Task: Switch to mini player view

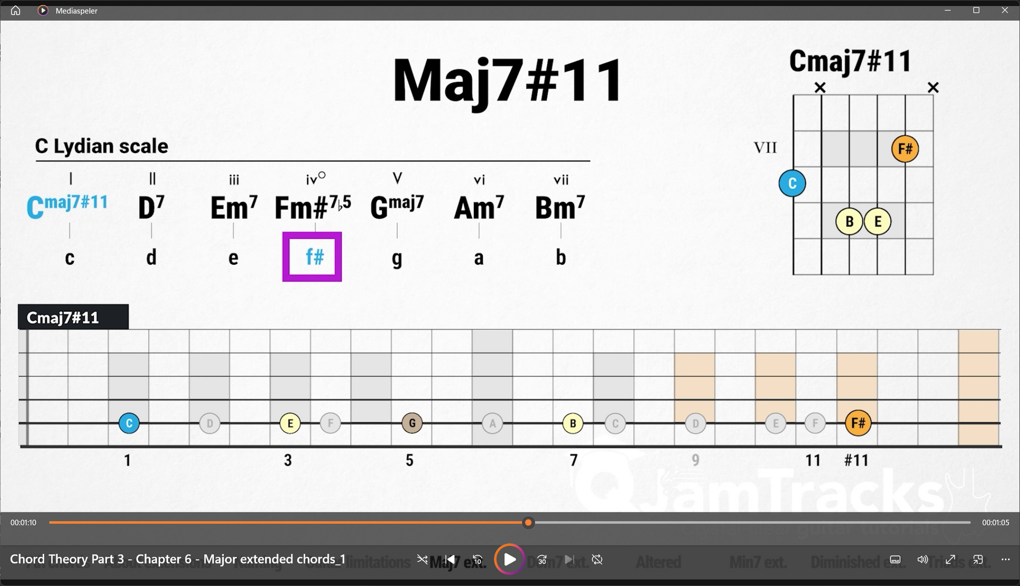Action: coord(978,559)
